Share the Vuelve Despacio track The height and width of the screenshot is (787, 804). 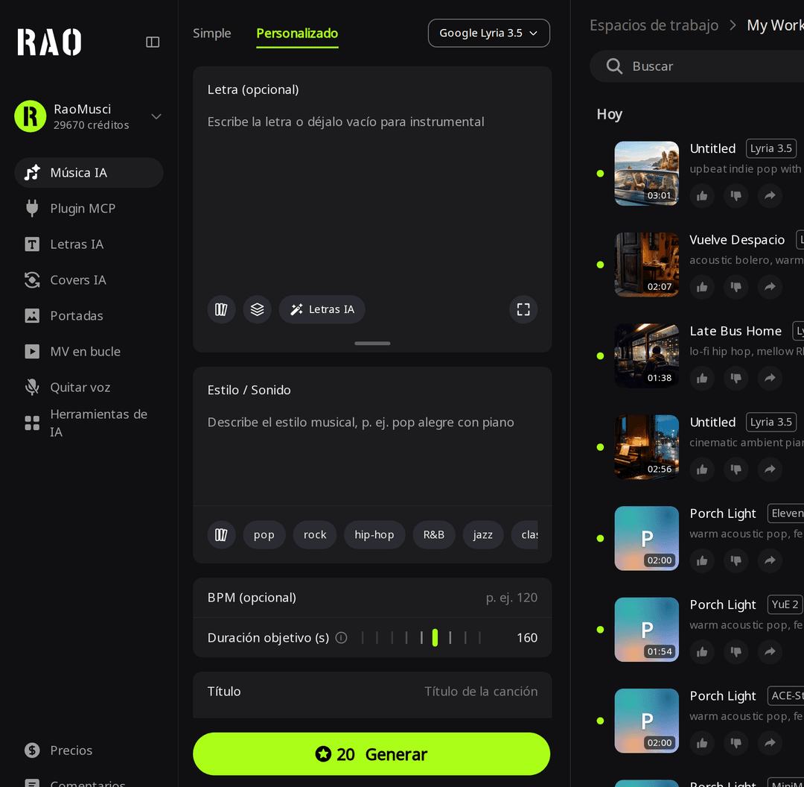tap(770, 287)
